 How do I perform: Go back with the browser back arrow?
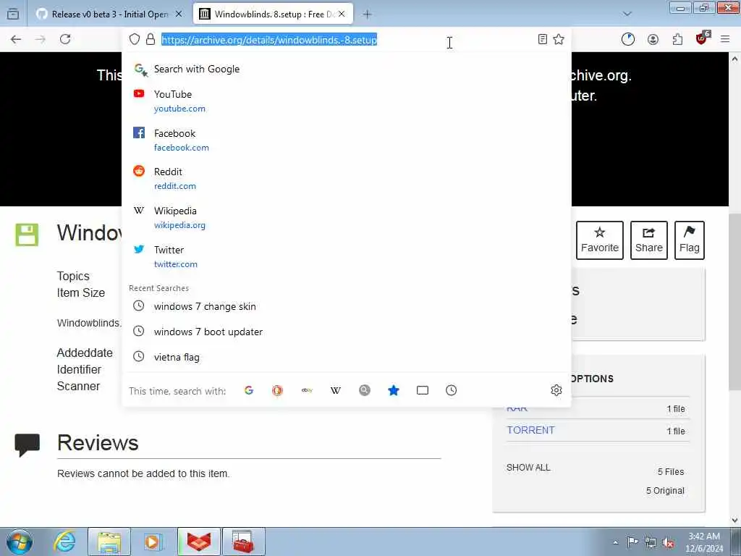[x=16, y=39]
